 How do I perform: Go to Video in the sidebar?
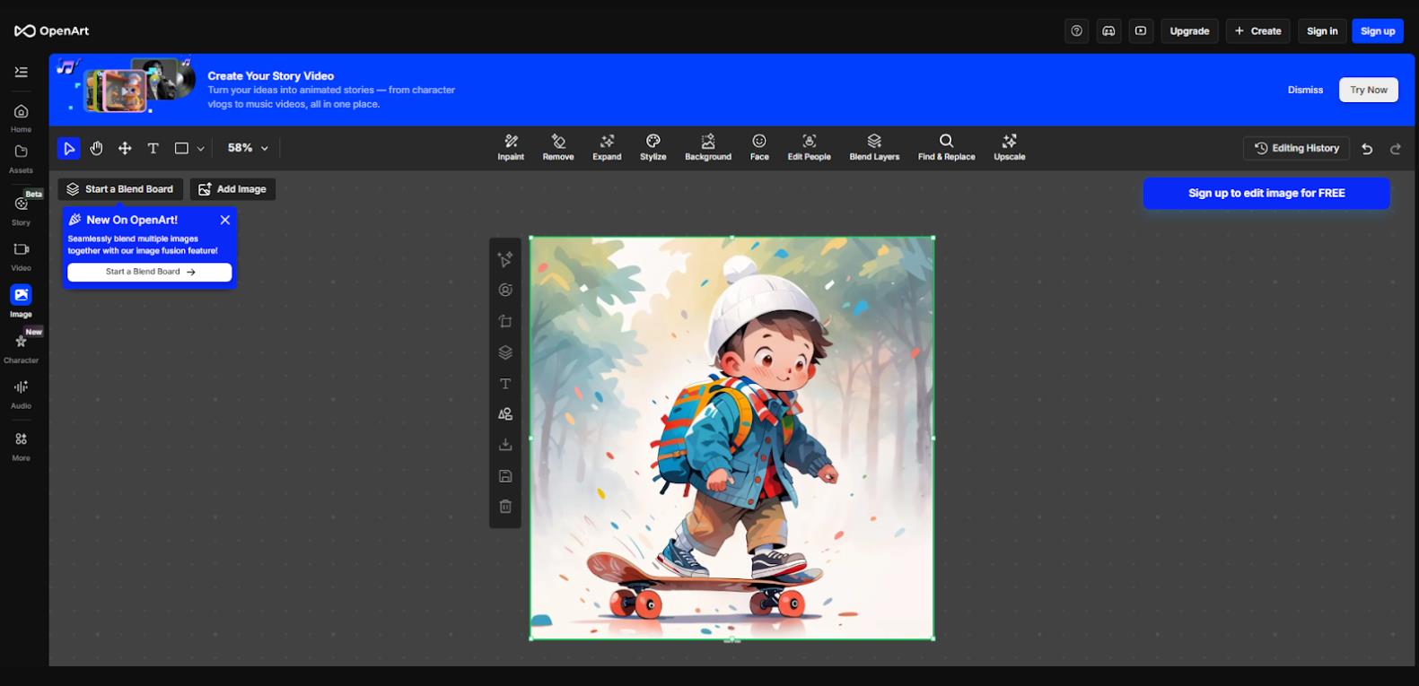click(x=21, y=256)
